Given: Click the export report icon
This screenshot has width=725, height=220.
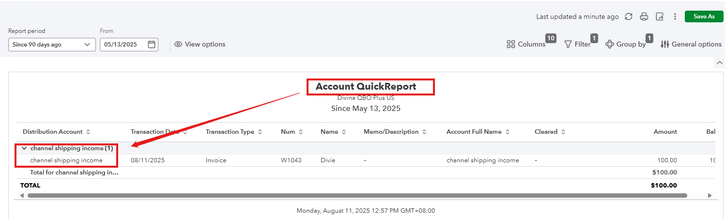Looking at the screenshot, I should (x=660, y=16).
